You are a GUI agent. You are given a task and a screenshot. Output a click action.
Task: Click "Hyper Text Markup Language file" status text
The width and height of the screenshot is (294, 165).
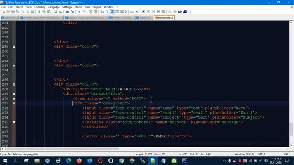[19, 154]
